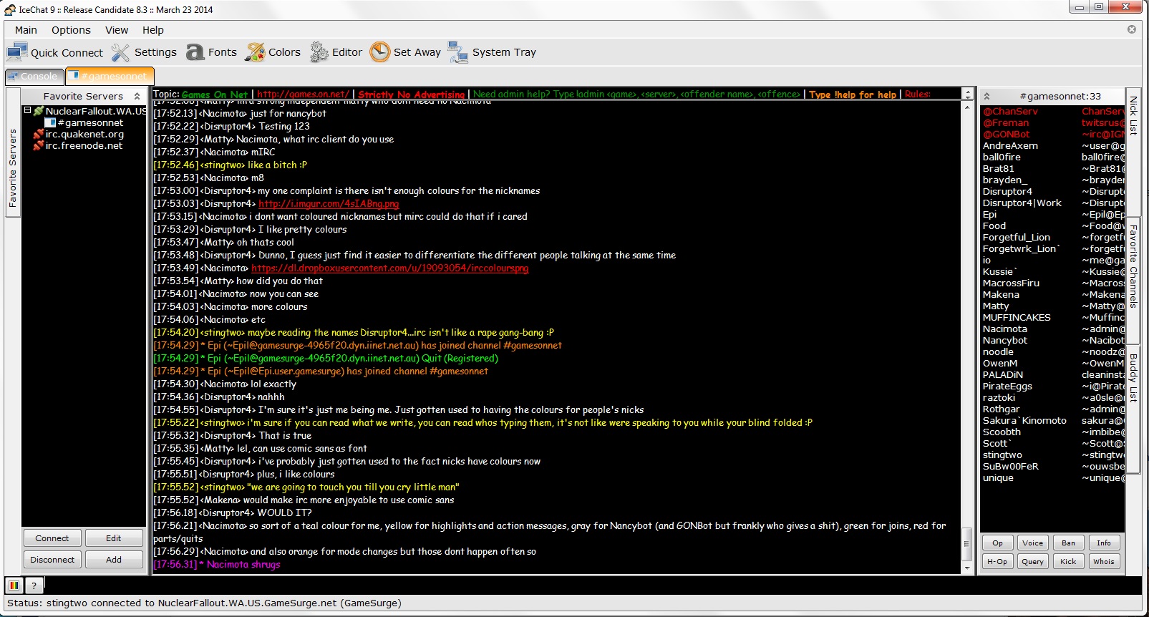Click the chat message input field
This screenshot has width=1149, height=617.
tap(573, 586)
